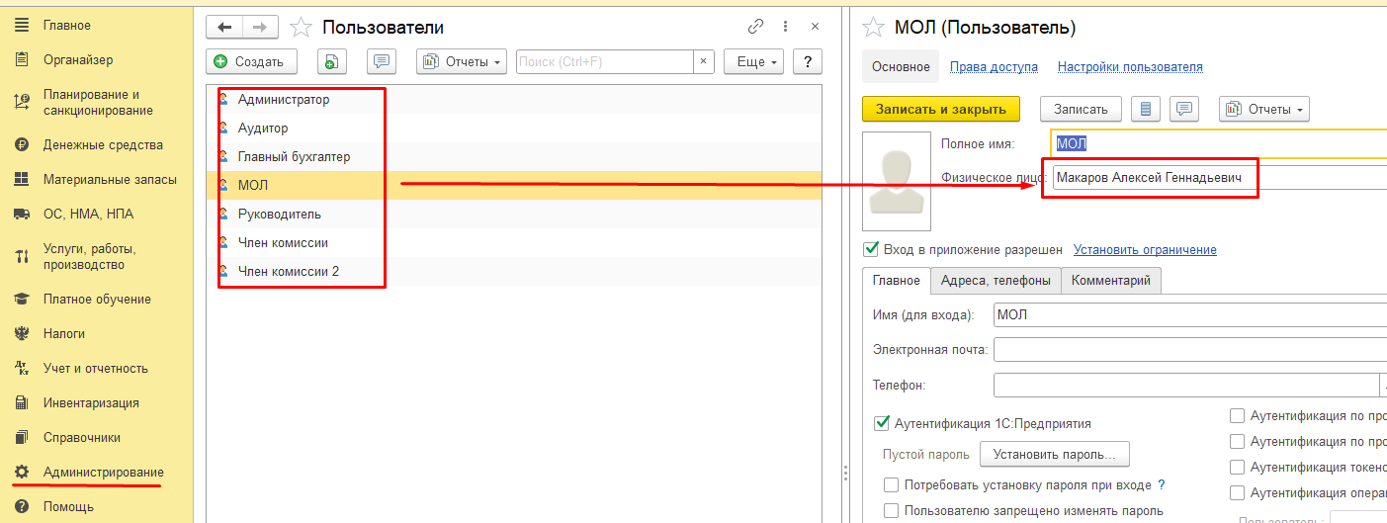Toggle the Вход в приложение разрешен checkbox

tap(871, 249)
